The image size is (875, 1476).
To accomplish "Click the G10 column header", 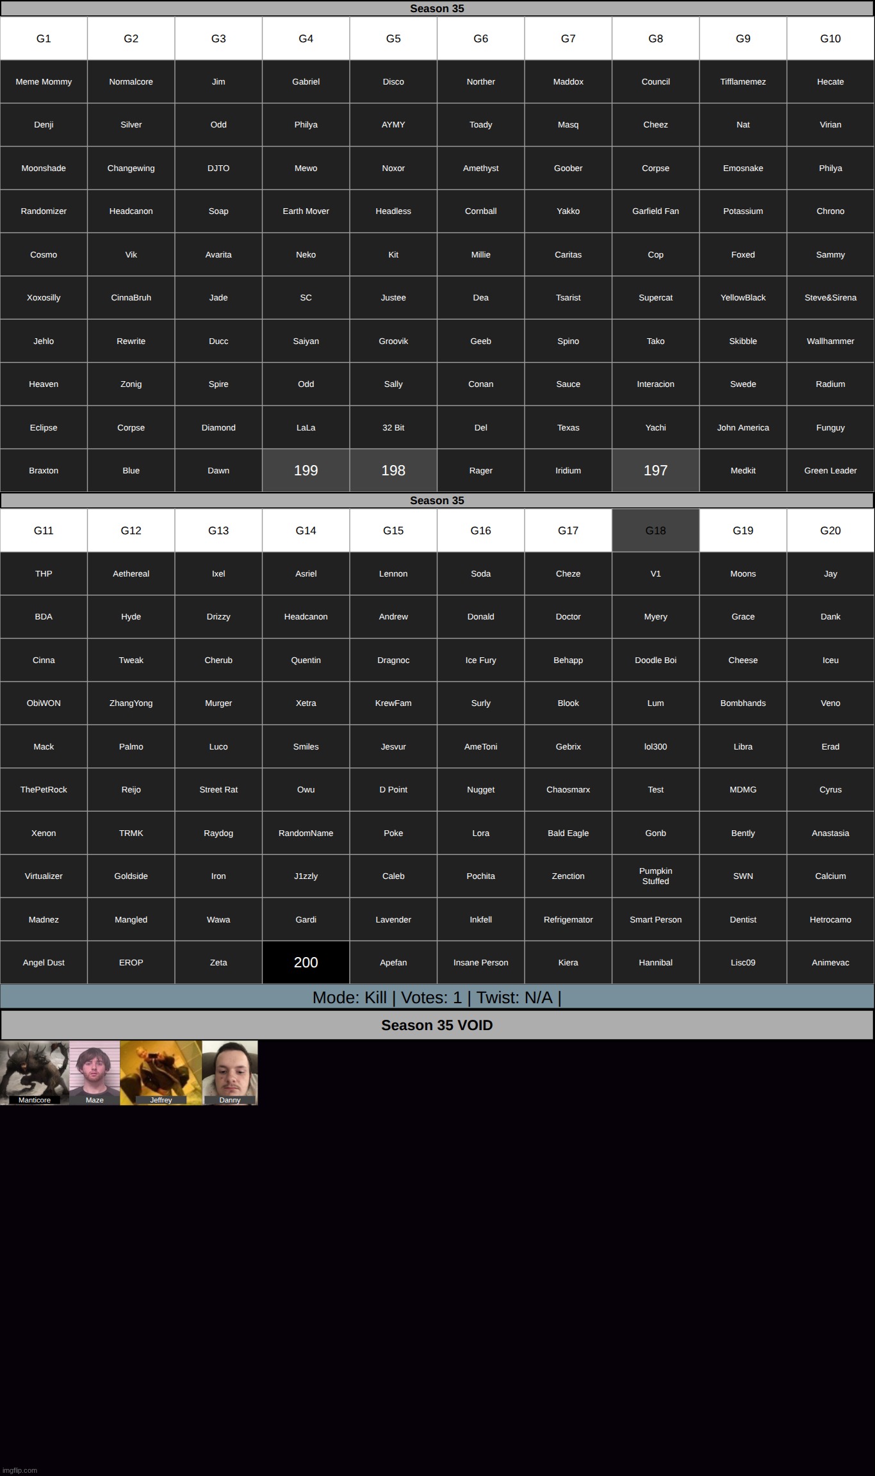I will (830, 38).
